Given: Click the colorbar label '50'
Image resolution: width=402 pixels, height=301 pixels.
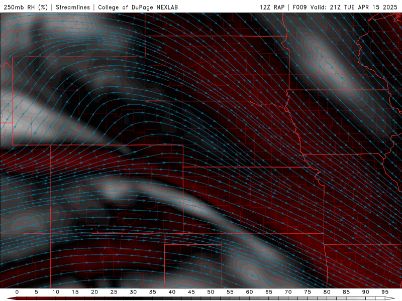Looking at the screenshot, I should click(x=211, y=292).
